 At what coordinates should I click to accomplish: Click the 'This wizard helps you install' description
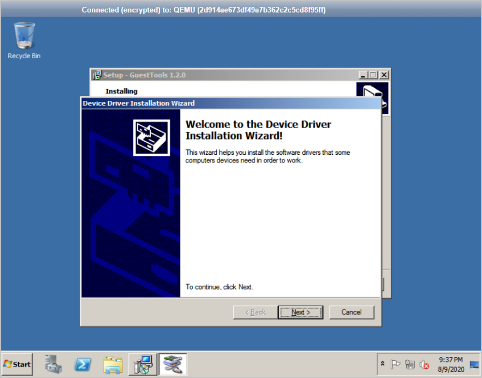pyautogui.click(x=268, y=157)
